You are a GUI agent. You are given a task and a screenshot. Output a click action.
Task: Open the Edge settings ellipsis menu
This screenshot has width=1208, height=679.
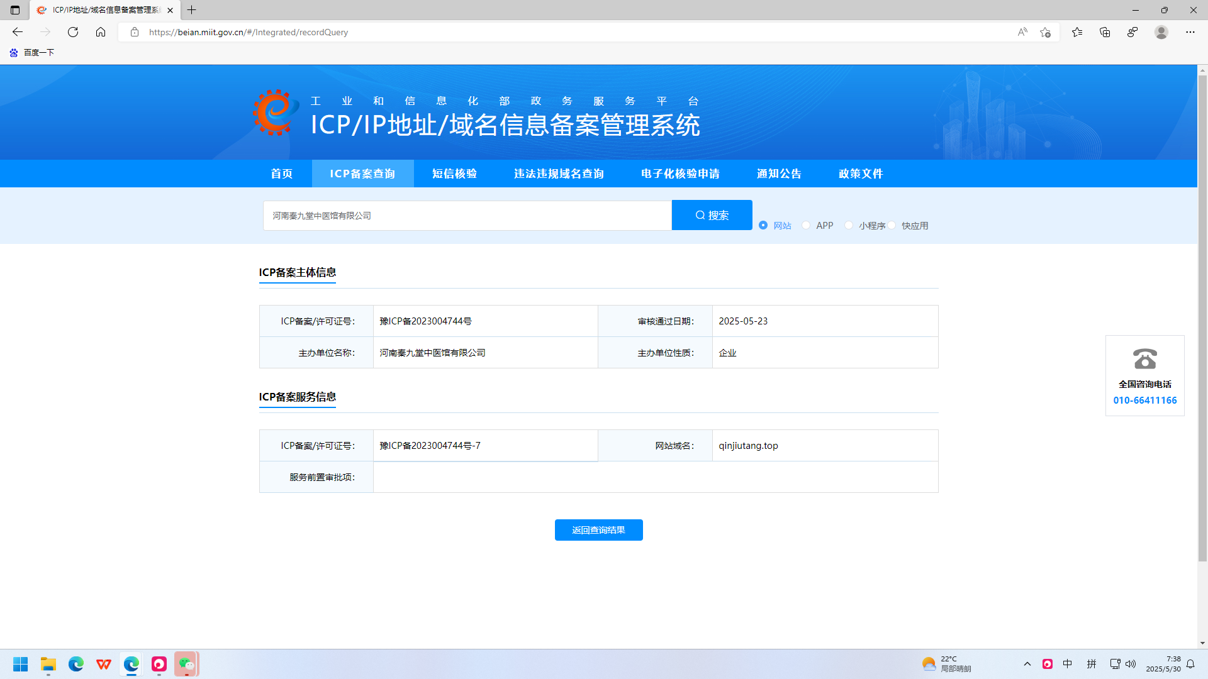pyautogui.click(x=1190, y=32)
